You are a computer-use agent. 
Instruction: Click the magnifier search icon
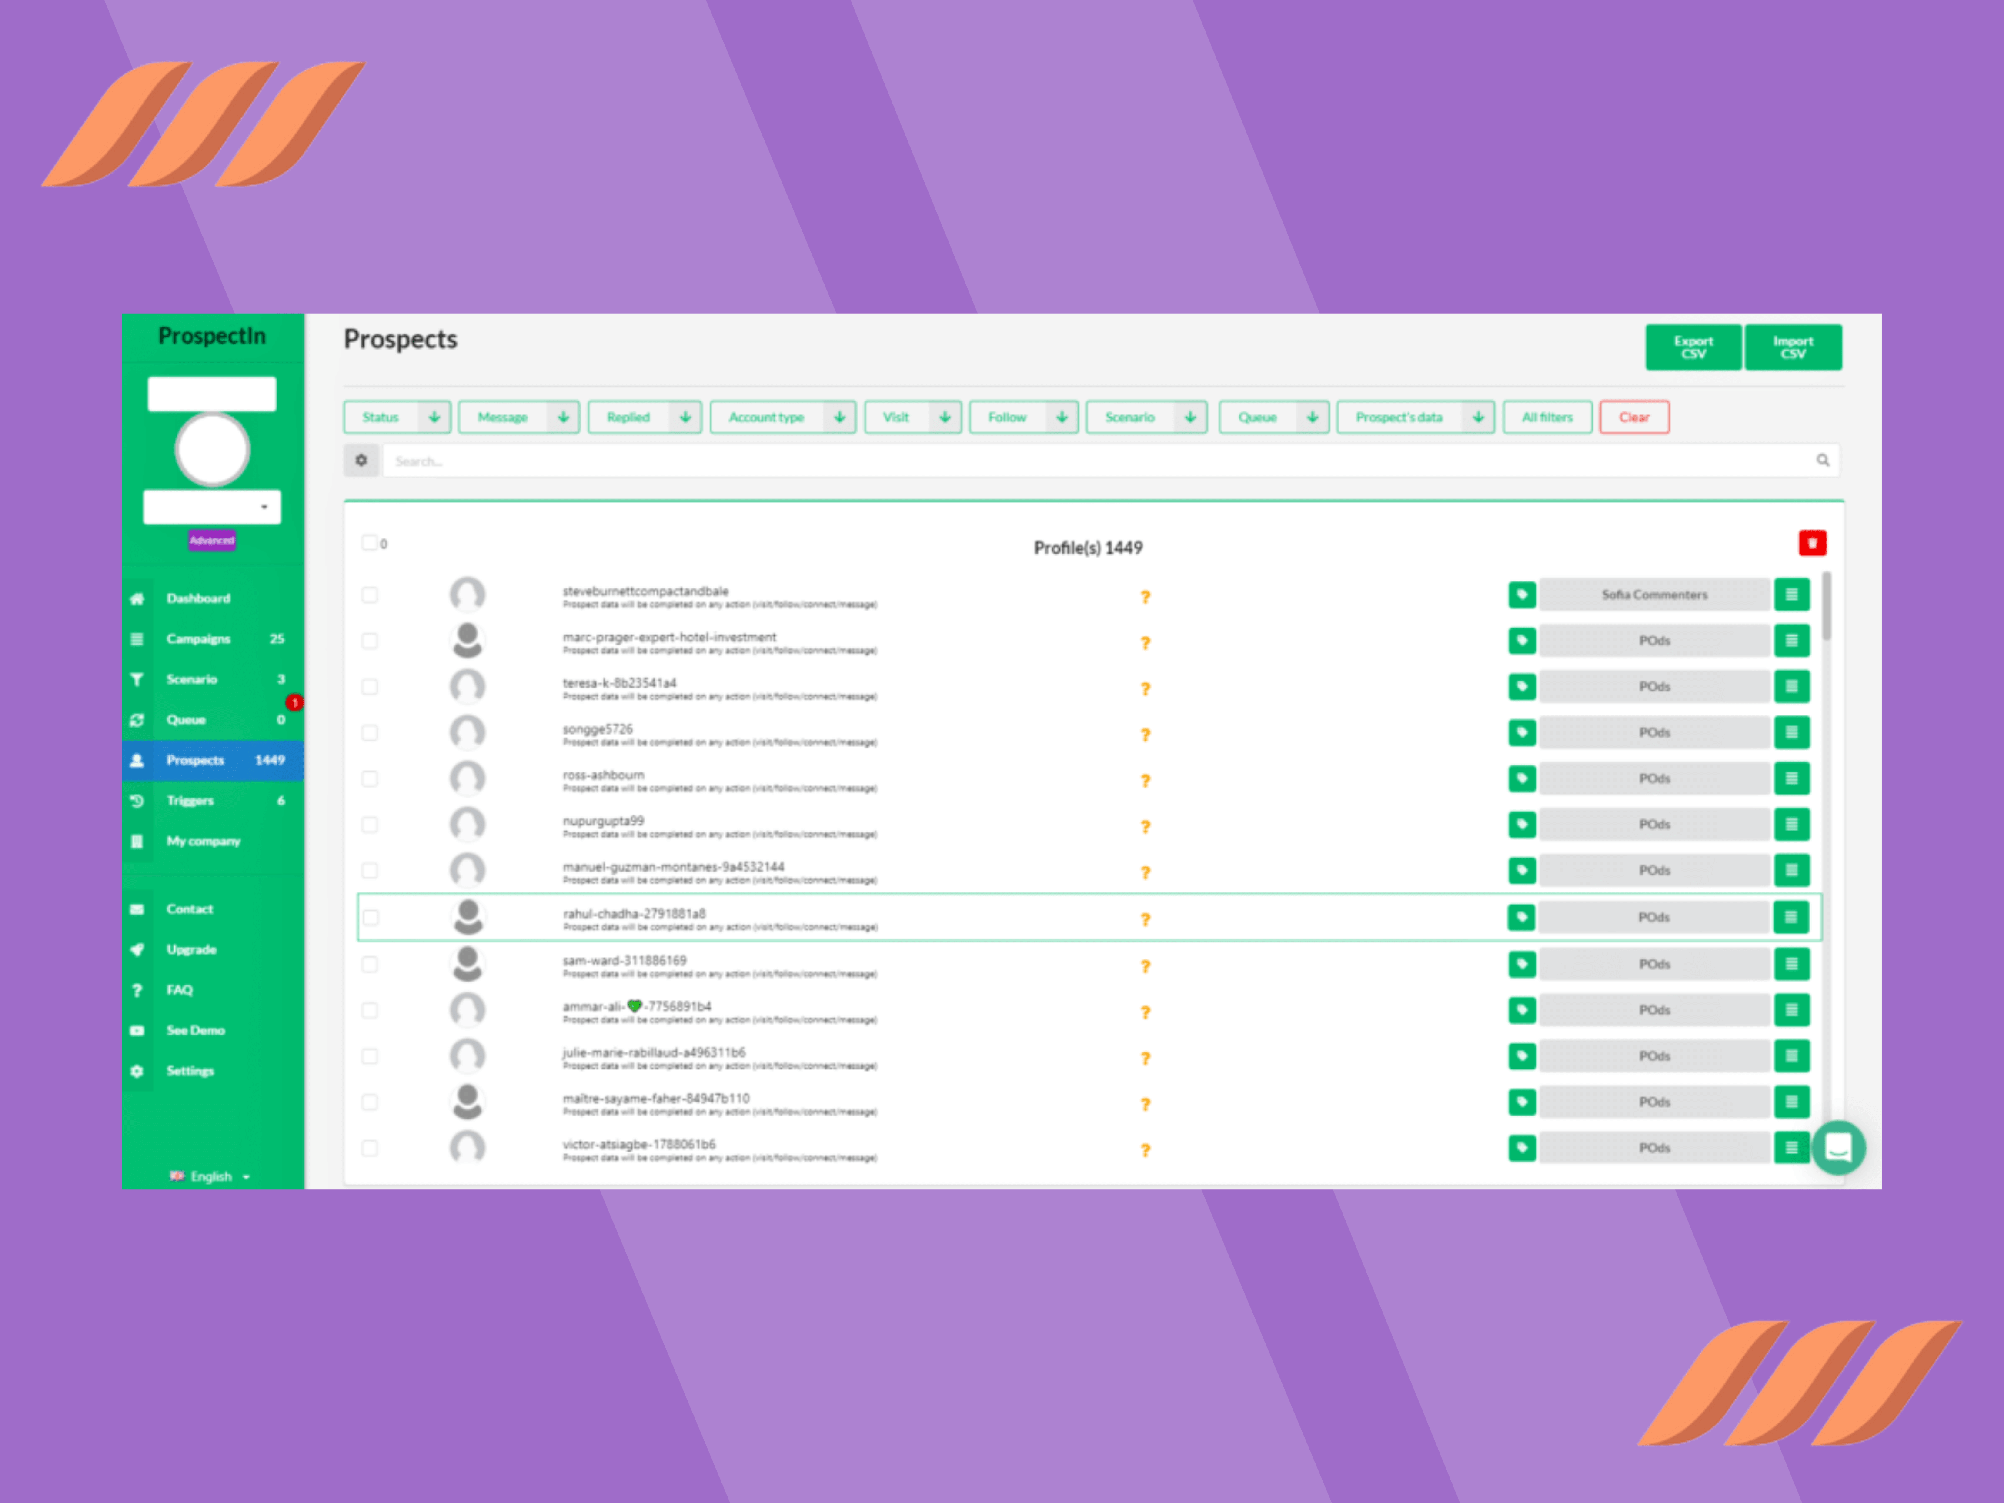[1822, 460]
